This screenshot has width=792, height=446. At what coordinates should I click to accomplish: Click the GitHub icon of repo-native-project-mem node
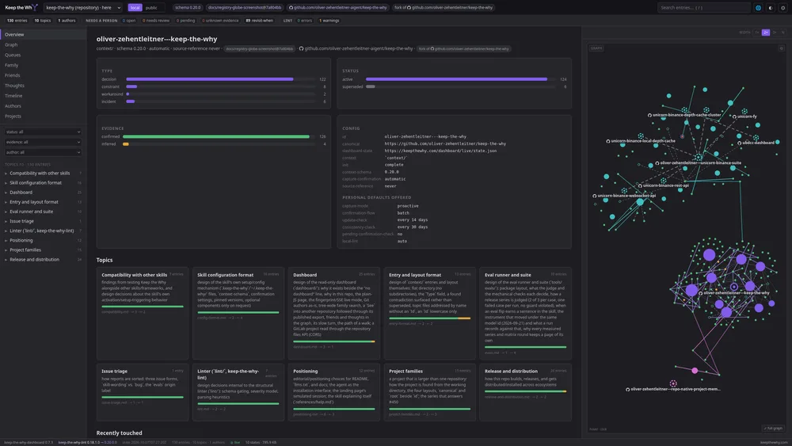coord(628,390)
